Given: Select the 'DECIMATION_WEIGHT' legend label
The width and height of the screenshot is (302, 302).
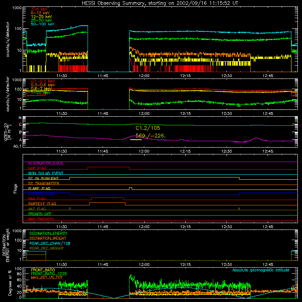Looking at the screenshot, I should [48, 239].
